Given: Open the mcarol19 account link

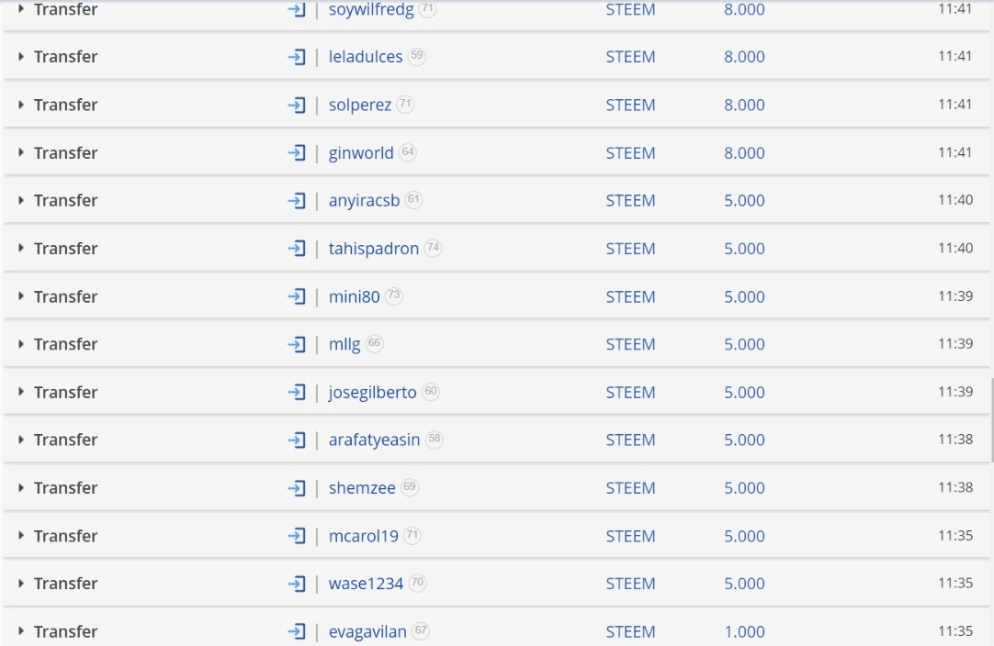Looking at the screenshot, I should [363, 537].
